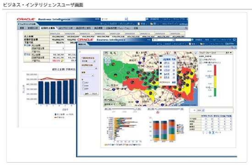Click the search text field in the front window header
252x165 pixels.
[183, 40]
